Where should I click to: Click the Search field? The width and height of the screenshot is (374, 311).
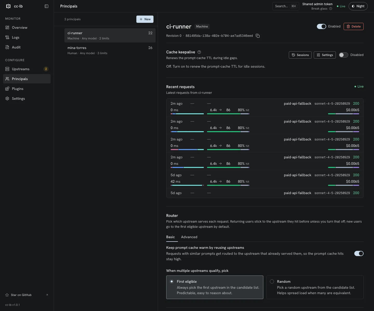pyautogui.click(x=286, y=6)
